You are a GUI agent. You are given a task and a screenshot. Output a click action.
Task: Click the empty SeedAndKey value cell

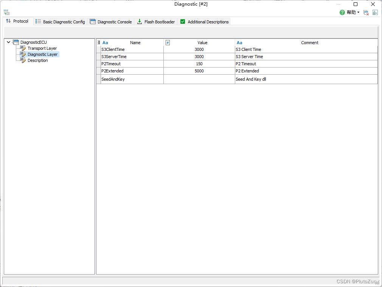[x=199, y=79]
